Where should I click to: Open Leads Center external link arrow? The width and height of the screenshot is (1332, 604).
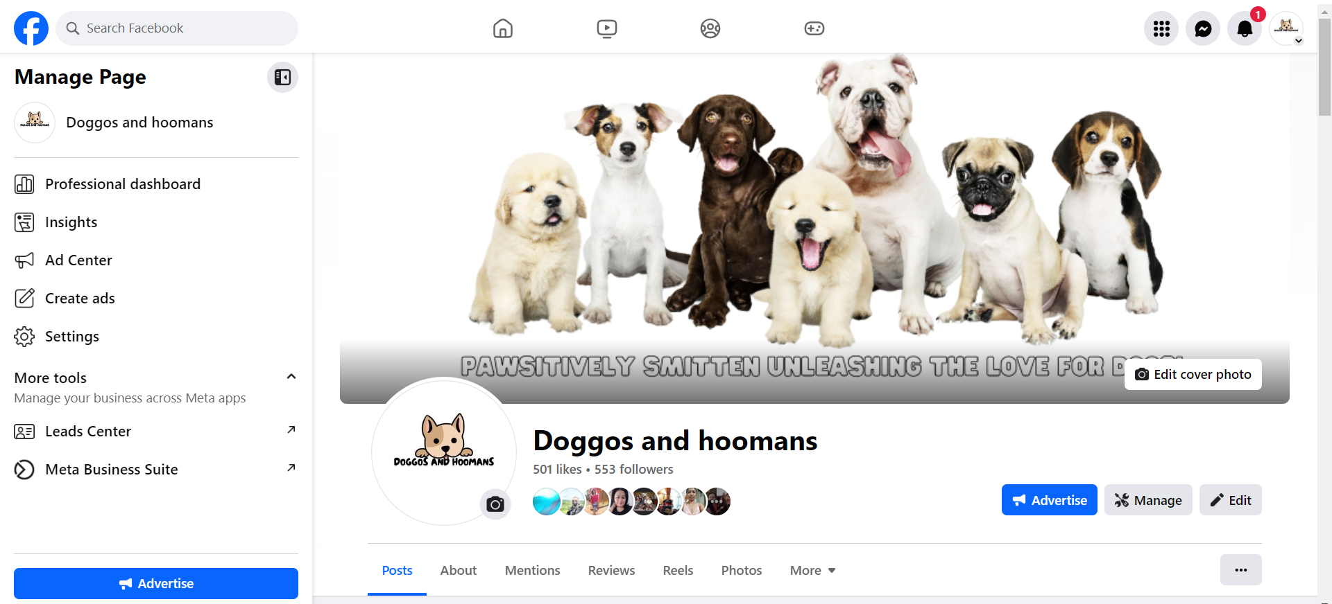pyautogui.click(x=291, y=429)
